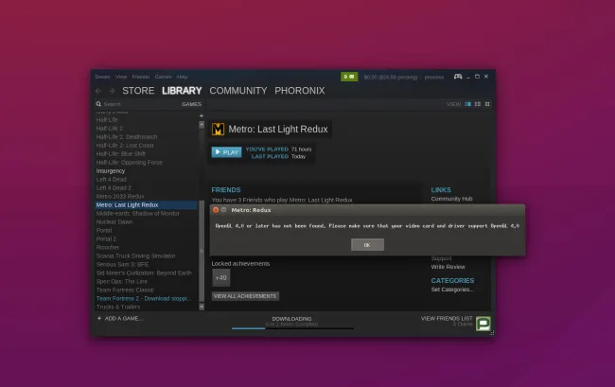Image resolution: width=615 pixels, height=387 pixels.
Task: Minimize the Metro: Redux dialog
Action: (223, 210)
